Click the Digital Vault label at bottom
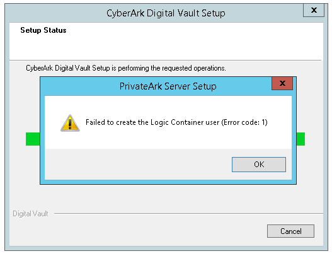Screen dimensions: 332x256 click(30, 214)
